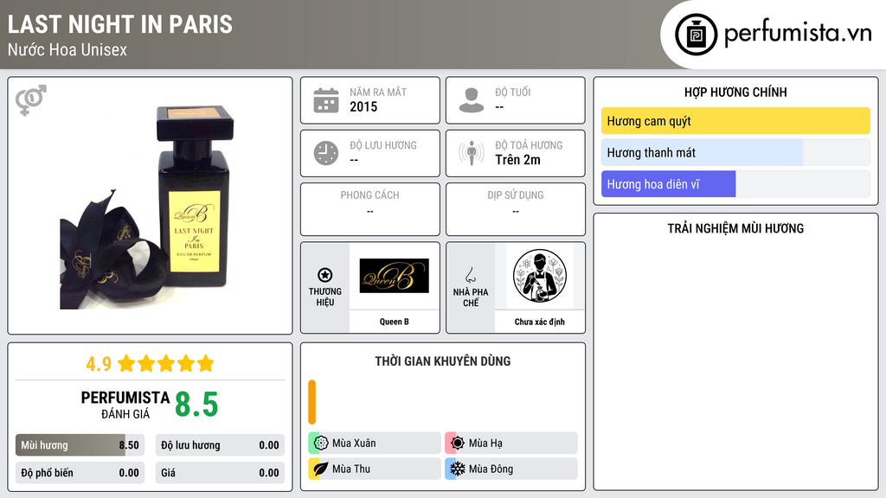Click the Hương thanh mát accord bar
This screenshot has height=498, width=886.
point(735,152)
